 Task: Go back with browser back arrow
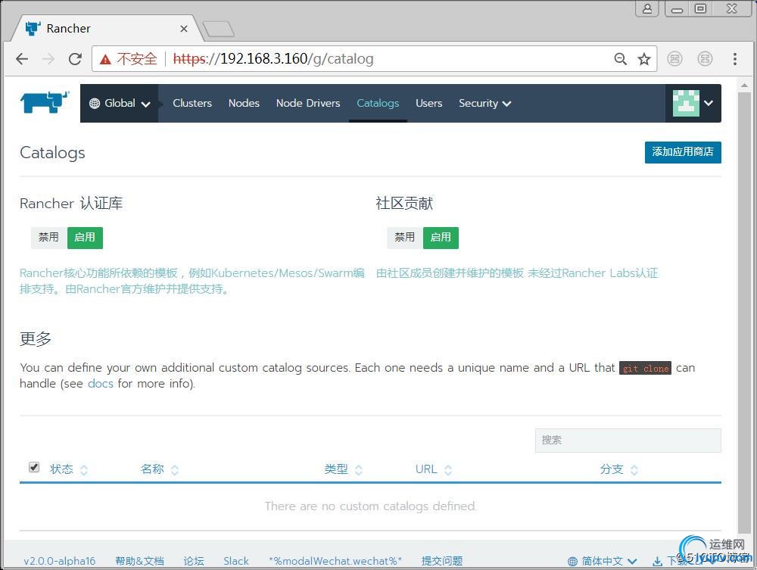point(22,59)
